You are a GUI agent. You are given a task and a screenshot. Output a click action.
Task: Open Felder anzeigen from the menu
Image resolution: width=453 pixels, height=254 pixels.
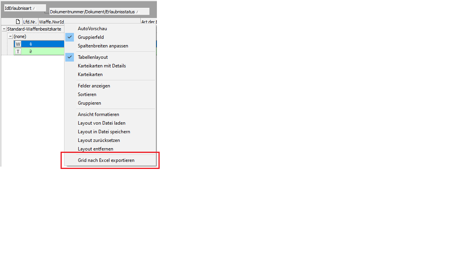click(94, 86)
